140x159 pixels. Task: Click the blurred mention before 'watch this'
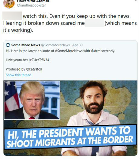(x=12, y=16)
